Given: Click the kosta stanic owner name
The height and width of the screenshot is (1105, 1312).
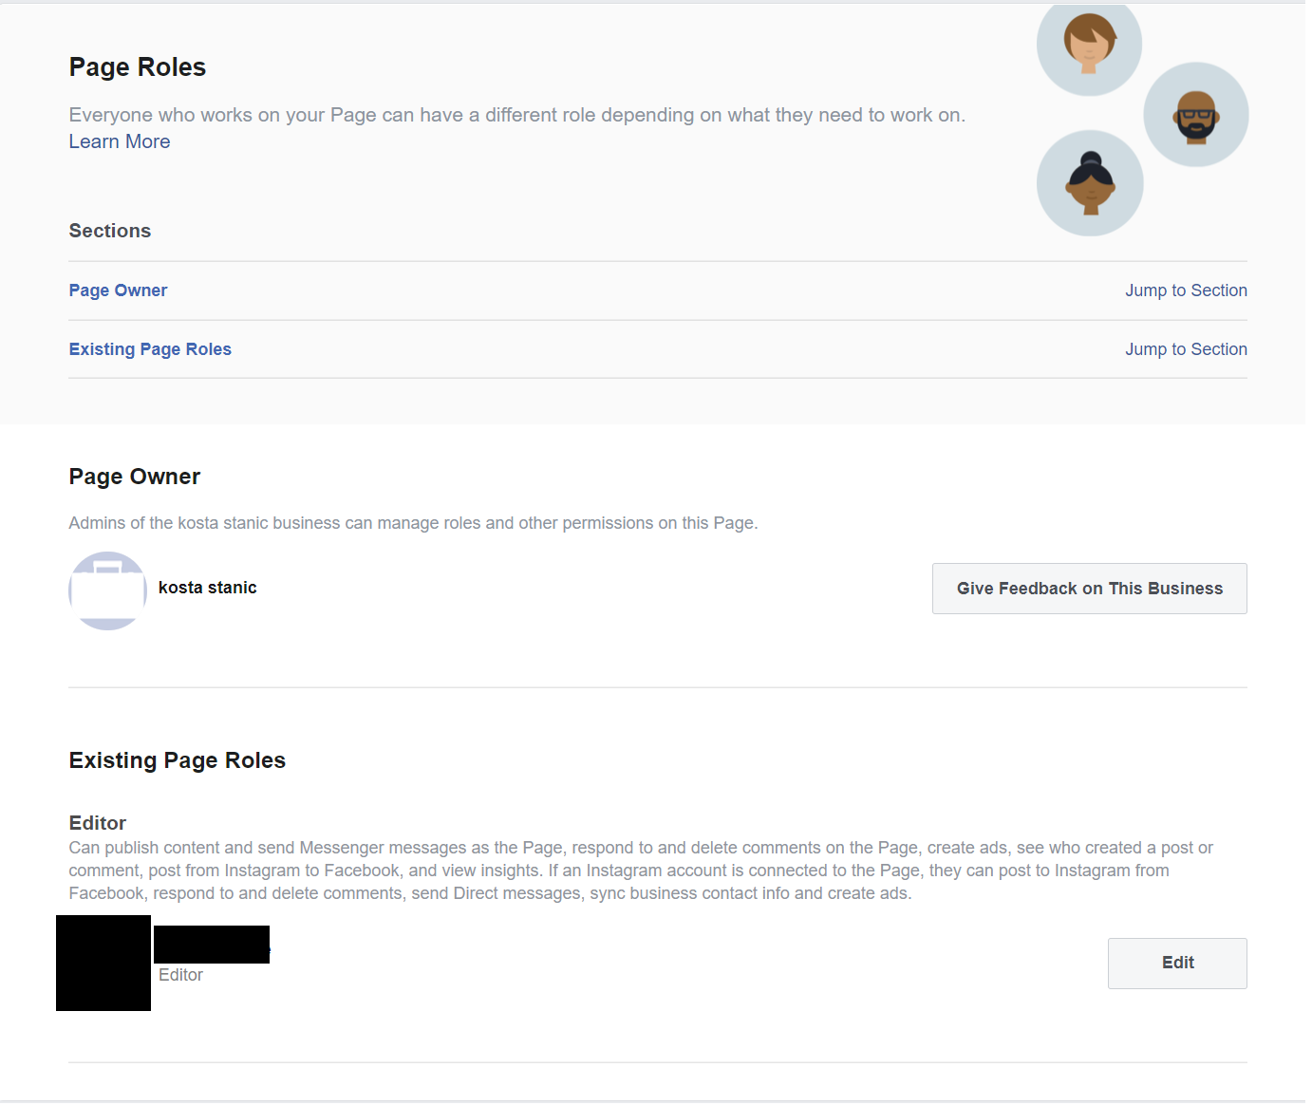Looking at the screenshot, I should (207, 588).
